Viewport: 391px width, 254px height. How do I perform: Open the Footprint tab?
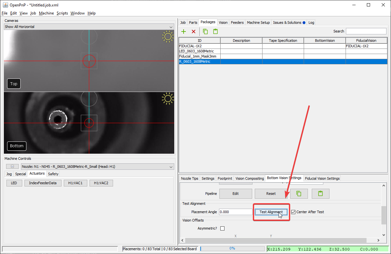point(225,178)
